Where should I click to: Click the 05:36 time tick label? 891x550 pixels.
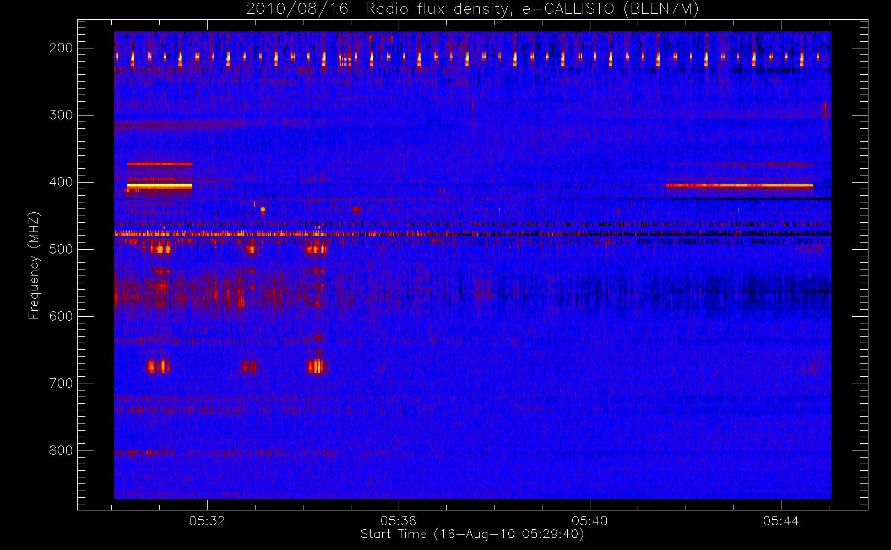398,521
